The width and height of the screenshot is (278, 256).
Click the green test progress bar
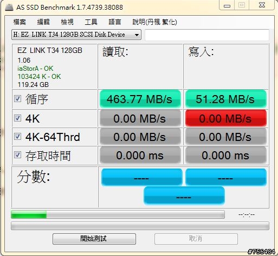(x=118, y=214)
